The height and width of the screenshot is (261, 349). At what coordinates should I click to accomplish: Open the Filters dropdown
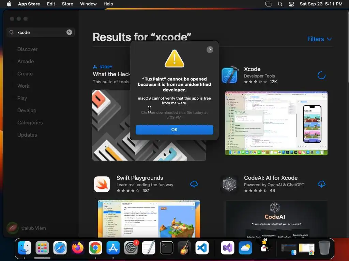coord(320,39)
